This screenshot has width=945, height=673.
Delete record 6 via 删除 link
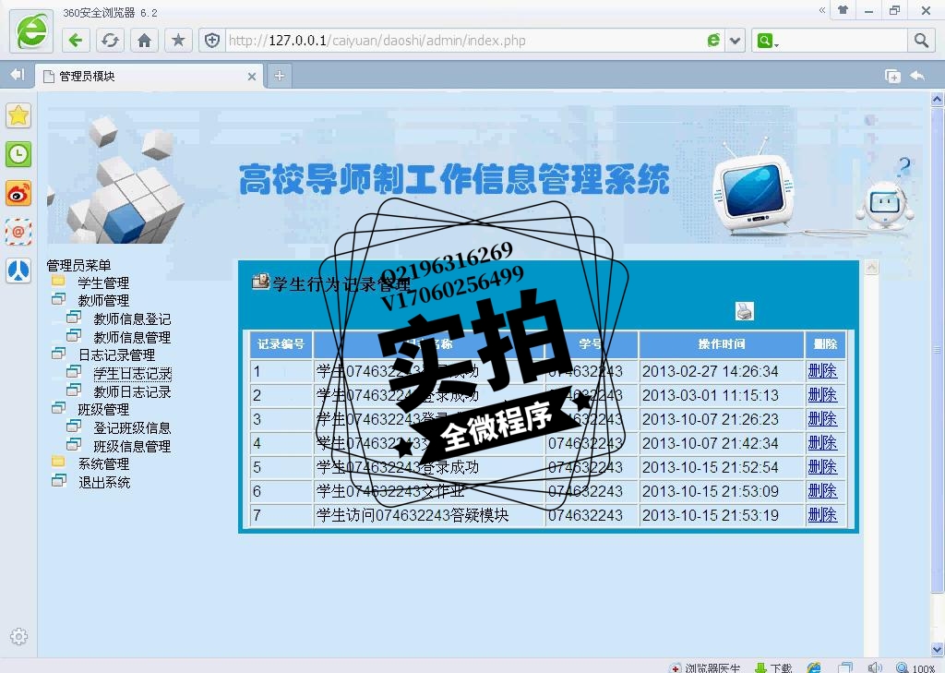click(x=822, y=491)
